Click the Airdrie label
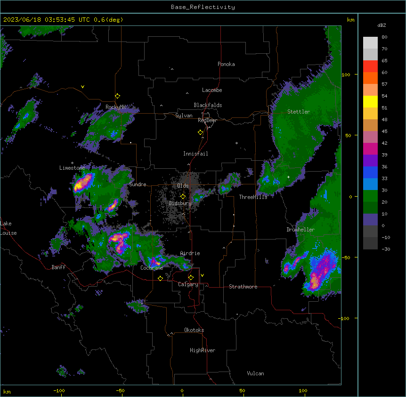Viewport: 406px width, 397px height. pos(190,253)
